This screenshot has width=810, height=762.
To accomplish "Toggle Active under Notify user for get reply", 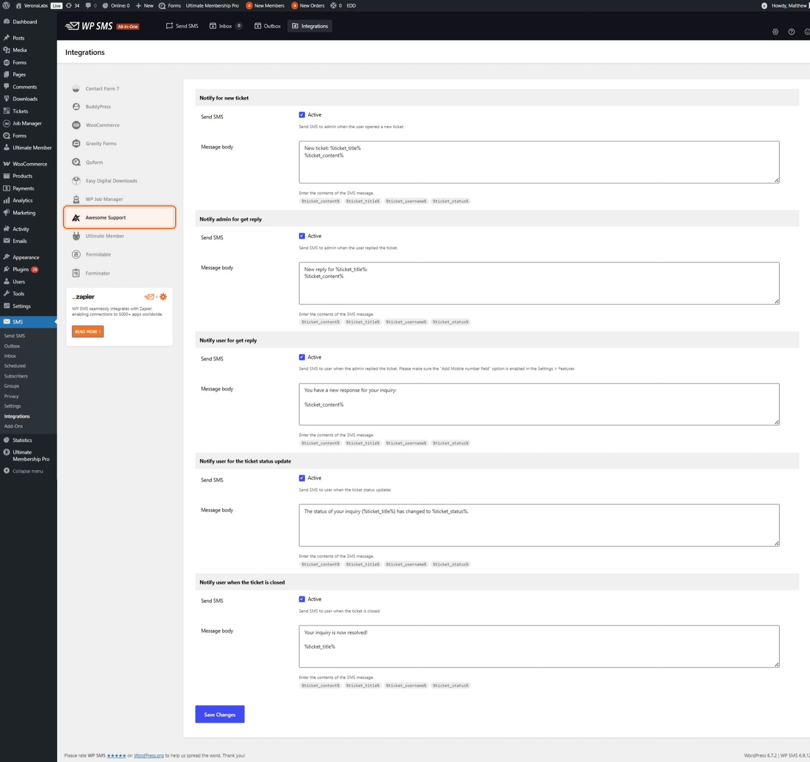I will (302, 357).
